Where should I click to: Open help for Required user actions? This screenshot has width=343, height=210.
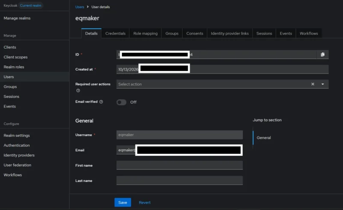[x=78, y=91]
